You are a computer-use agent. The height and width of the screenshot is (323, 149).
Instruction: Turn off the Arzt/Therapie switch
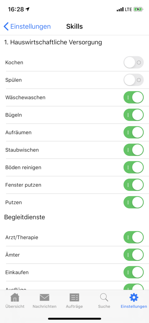click(134, 237)
